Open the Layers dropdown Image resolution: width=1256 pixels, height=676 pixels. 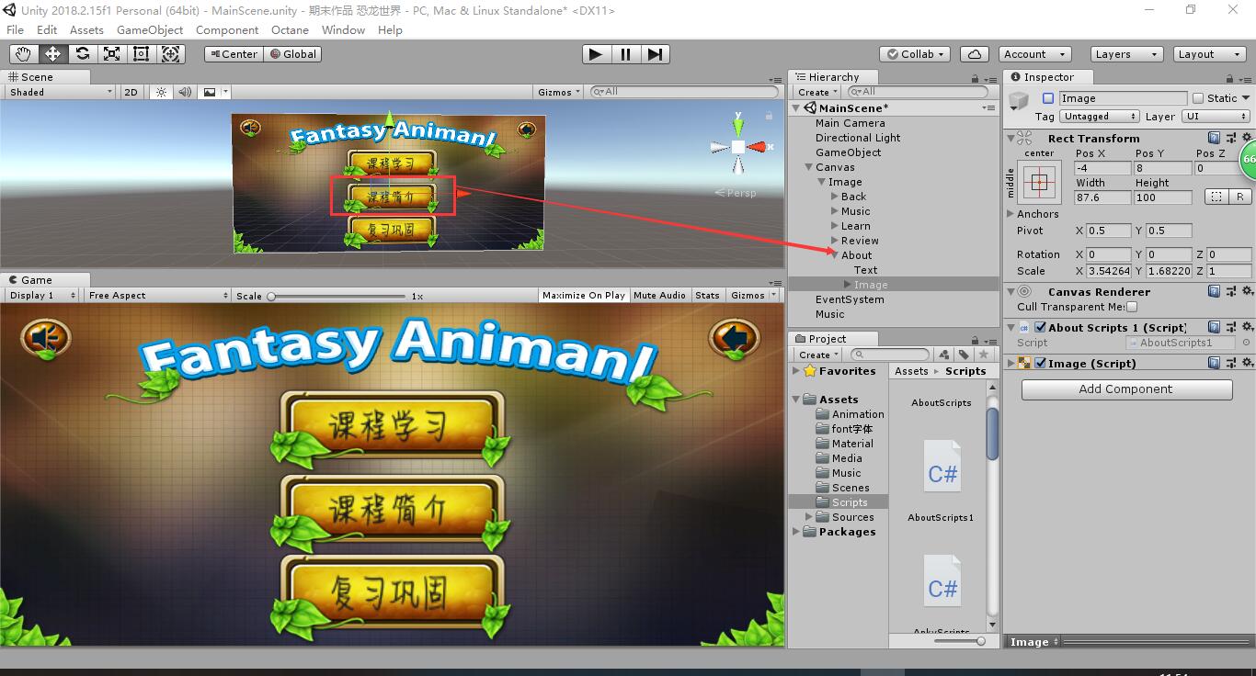tap(1125, 54)
